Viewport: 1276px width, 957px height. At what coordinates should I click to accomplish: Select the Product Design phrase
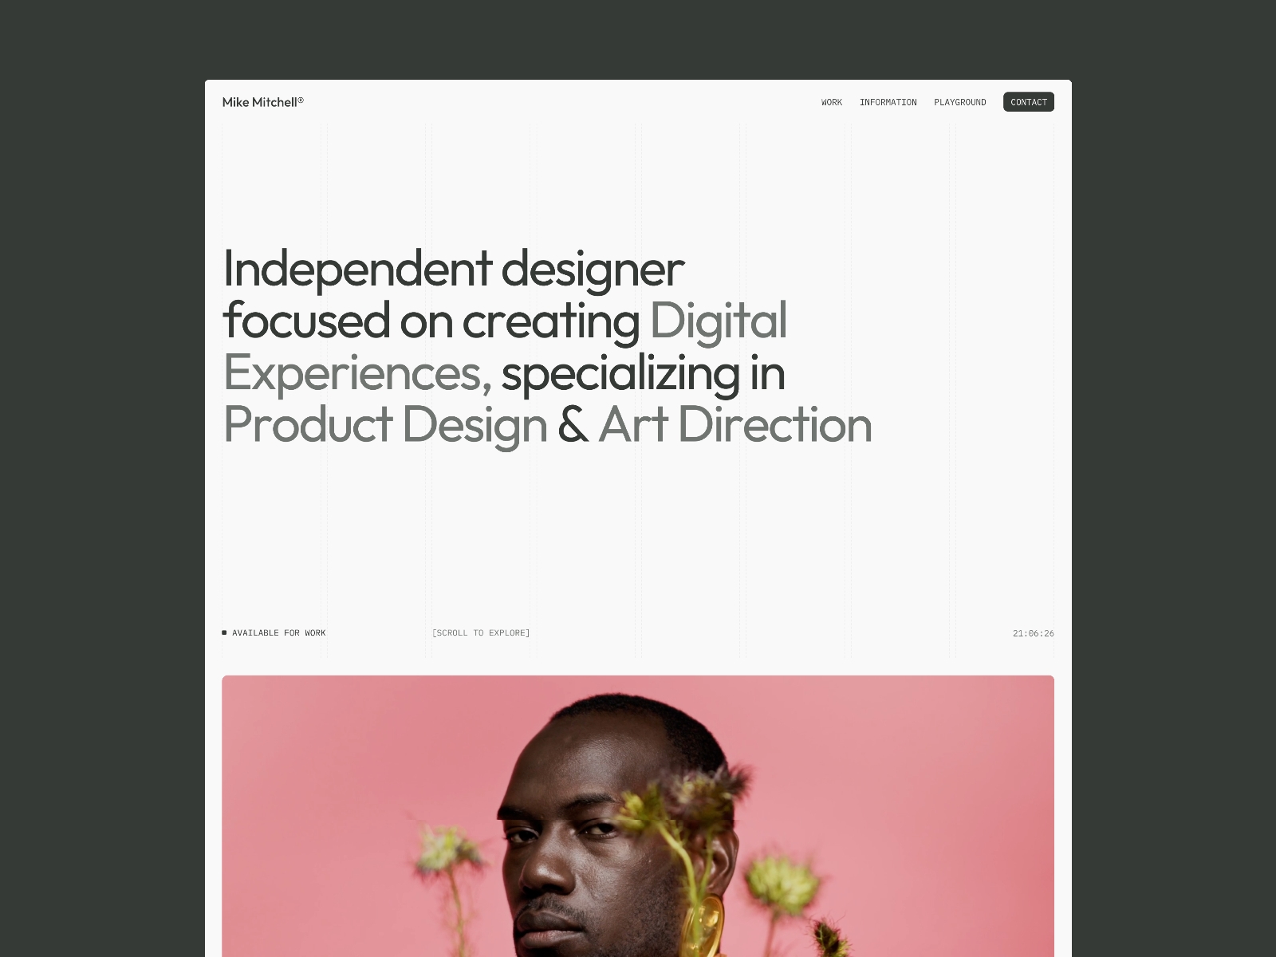click(x=385, y=424)
